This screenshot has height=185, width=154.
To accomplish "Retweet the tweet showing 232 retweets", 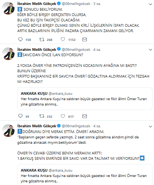I will (x=42, y=116).
